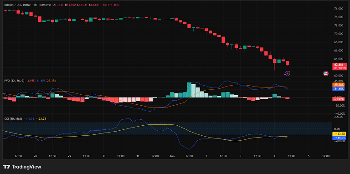This screenshot has height=174, width=350.
Task: Click the 5 date label on time axis
Action: pos(309,156)
